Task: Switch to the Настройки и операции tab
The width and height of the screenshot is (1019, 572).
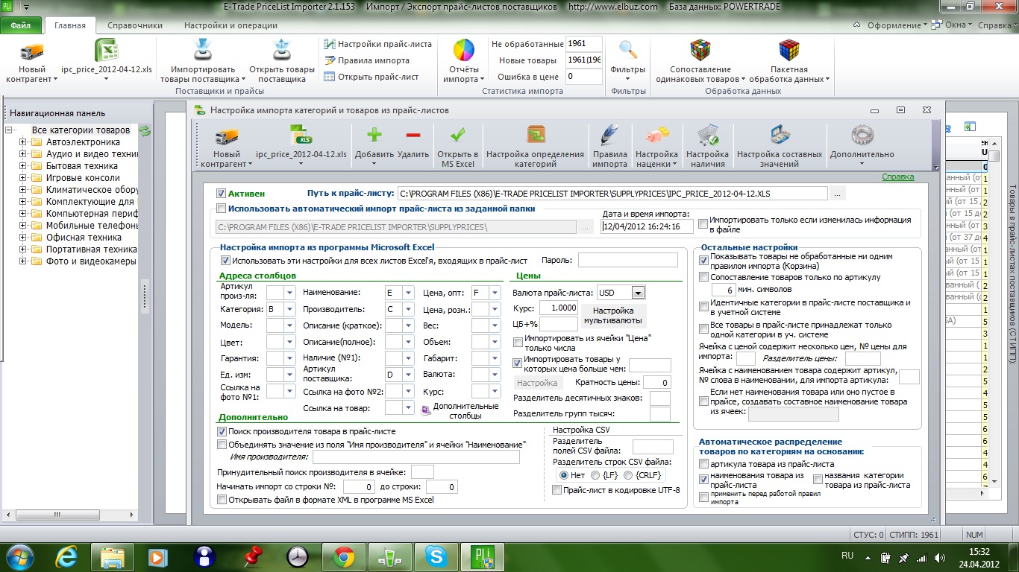Action: point(231,25)
